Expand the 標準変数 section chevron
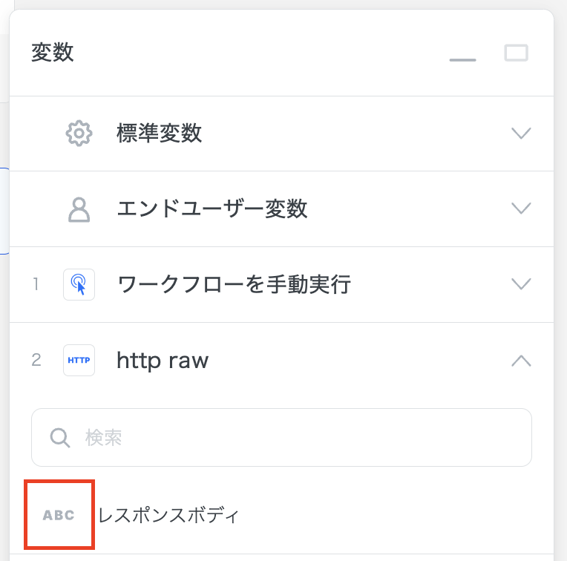 pos(522,134)
